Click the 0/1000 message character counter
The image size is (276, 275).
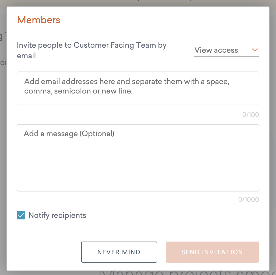coord(248,199)
